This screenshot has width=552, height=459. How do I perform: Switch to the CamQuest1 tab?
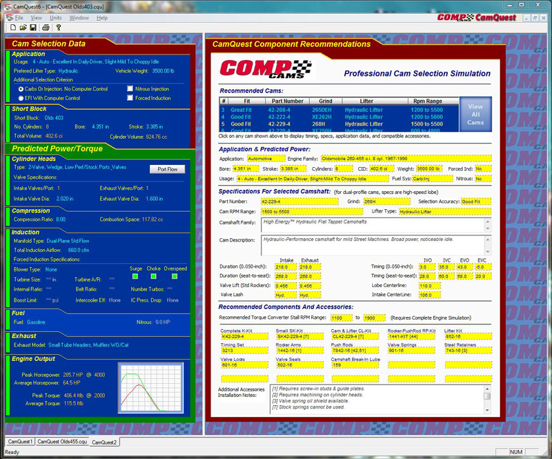click(x=20, y=442)
